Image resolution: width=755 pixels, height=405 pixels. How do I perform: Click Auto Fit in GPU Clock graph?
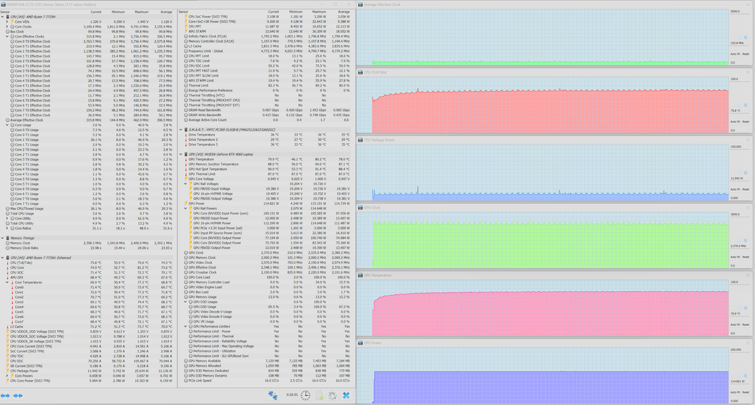(735, 256)
